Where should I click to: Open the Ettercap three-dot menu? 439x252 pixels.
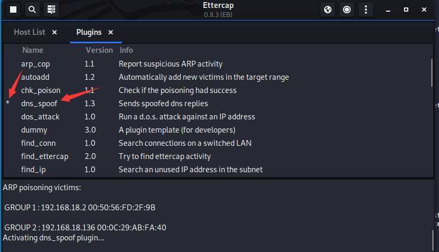click(x=366, y=10)
